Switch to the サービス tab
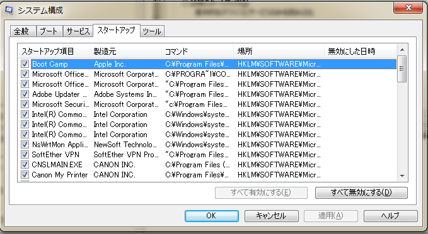 78,31
